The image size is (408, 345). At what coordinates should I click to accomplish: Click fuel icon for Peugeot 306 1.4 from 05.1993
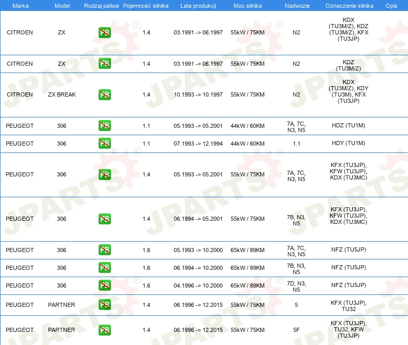point(104,174)
